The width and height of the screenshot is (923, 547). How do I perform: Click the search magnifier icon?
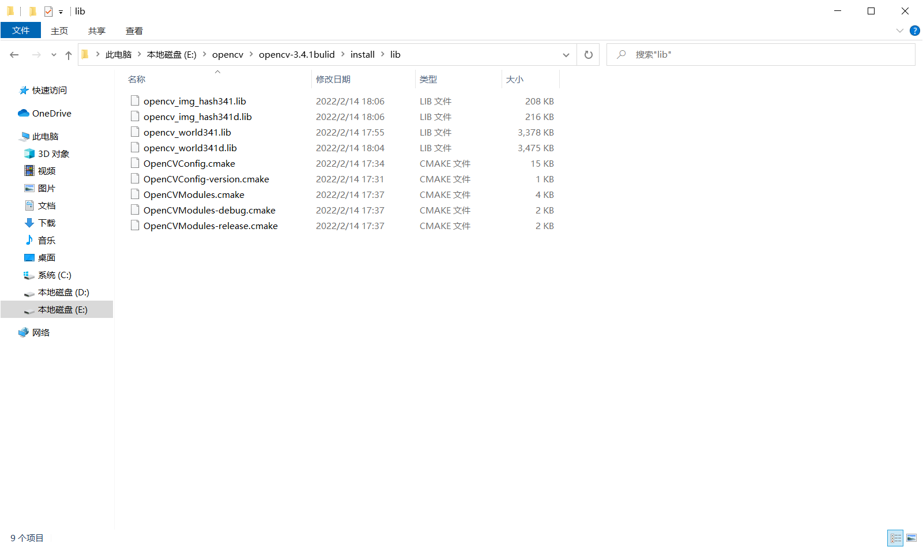[621, 54]
